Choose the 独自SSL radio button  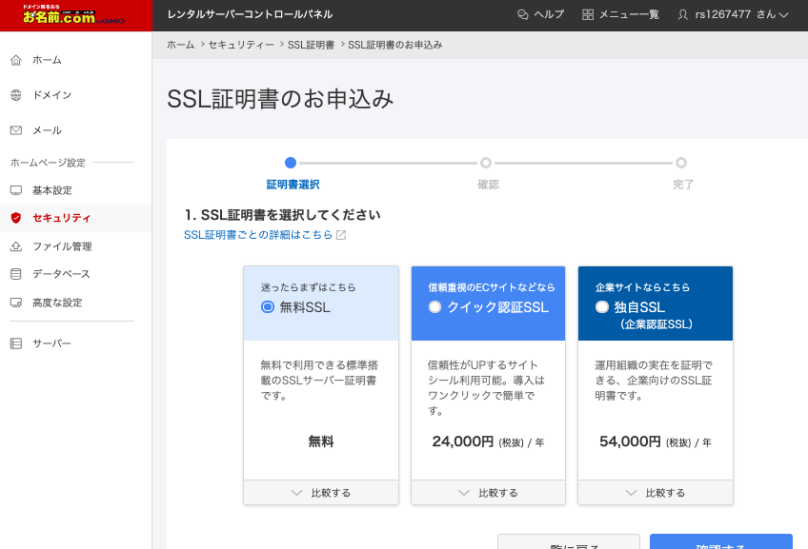coord(602,307)
